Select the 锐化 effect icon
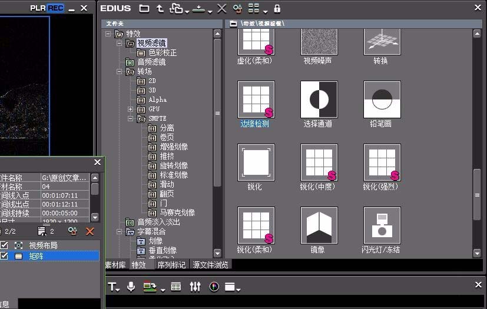Image resolution: width=487 pixels, height=309 pixels. click(256, 162)
